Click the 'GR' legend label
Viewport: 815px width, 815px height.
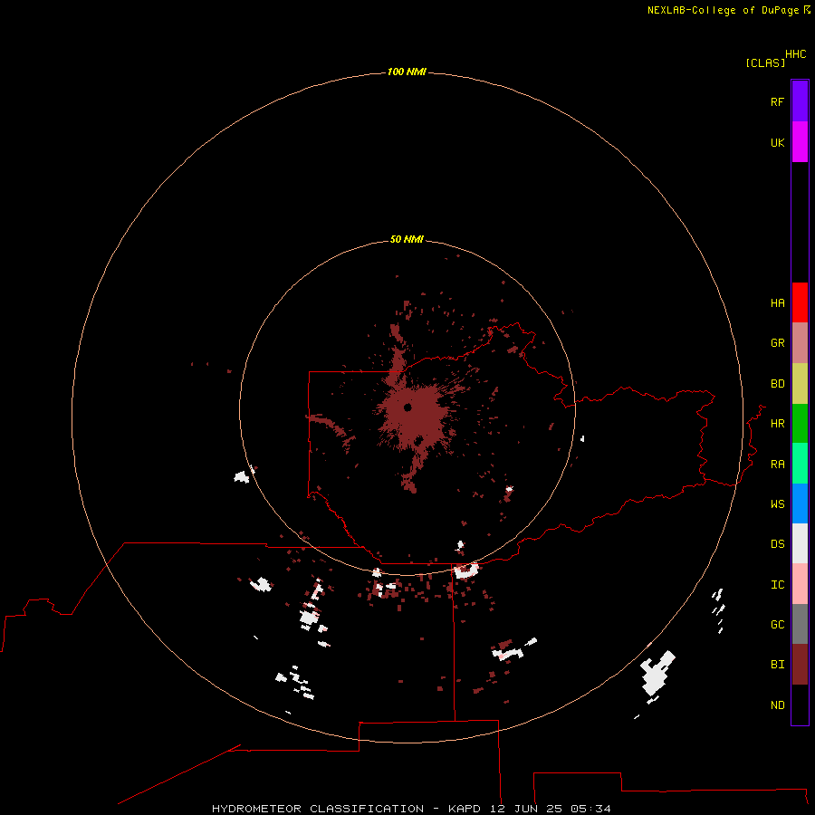pos(777,343)
